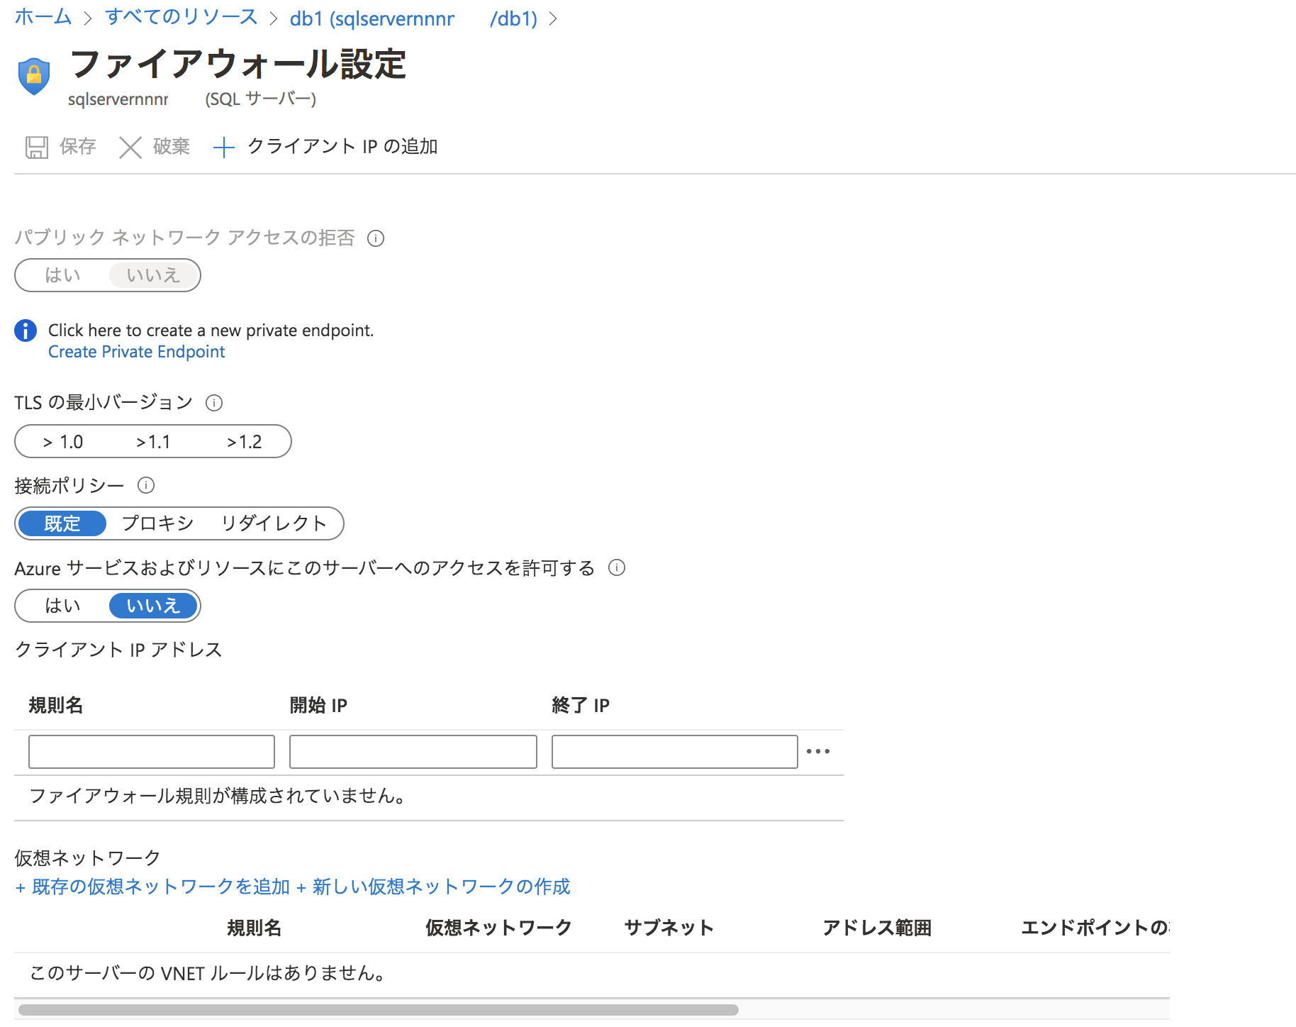Click クライアント IP の追加
Image resolution: width=1296 pixels, height=1027 pixels.
coord(326,147)
